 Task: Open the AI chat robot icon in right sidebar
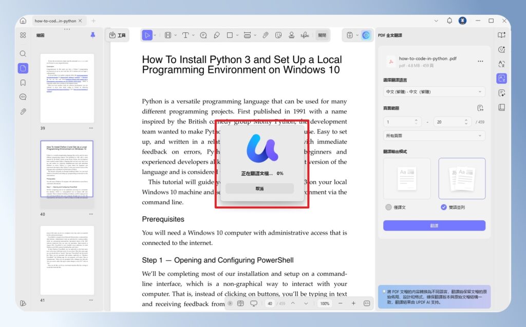coord(501,50)
